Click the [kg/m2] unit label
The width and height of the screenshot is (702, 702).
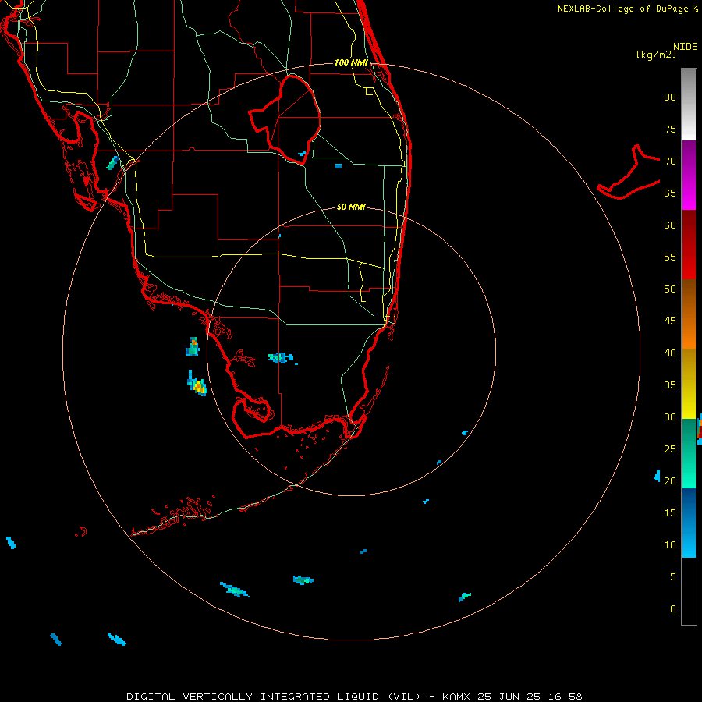pos(656,55)
